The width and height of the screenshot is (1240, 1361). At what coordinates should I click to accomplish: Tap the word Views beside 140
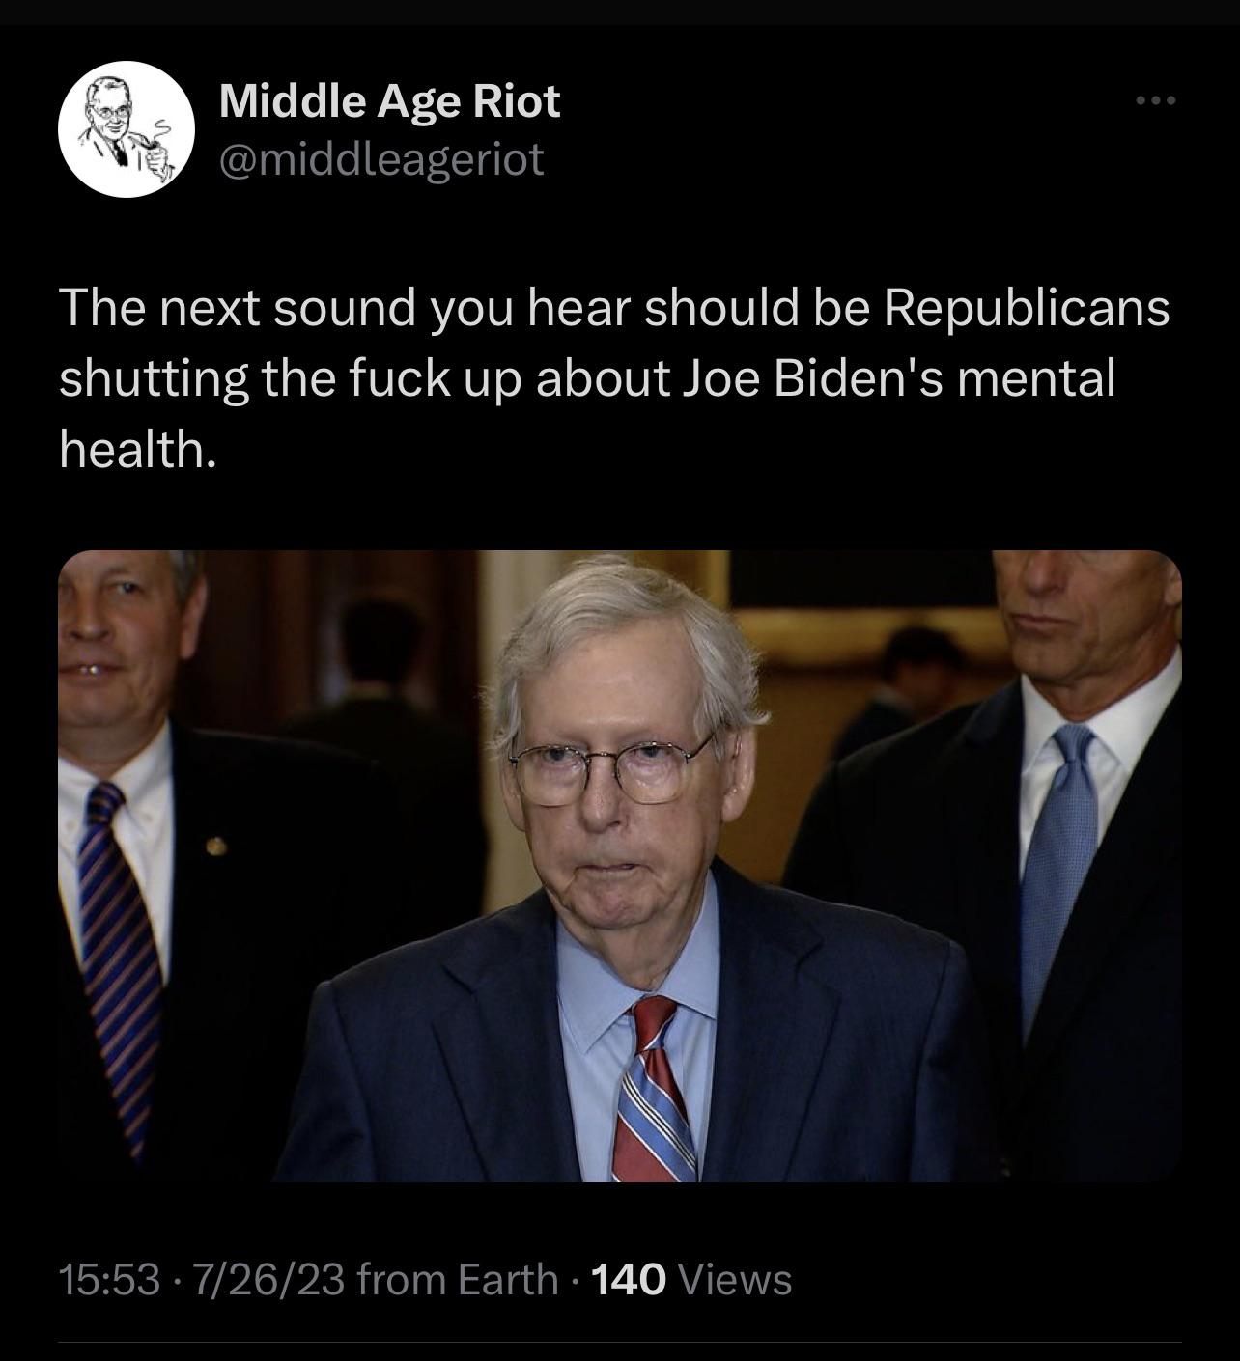coord(736,1280)
